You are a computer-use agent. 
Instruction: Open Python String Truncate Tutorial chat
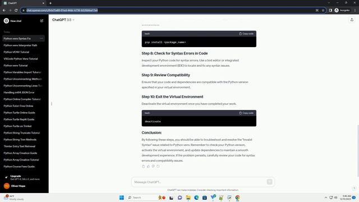tap(24, 133)
